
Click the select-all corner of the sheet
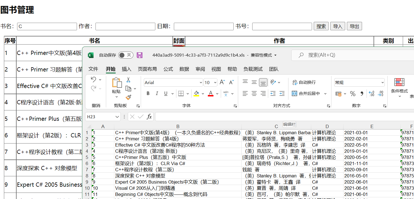coord(88,126)
